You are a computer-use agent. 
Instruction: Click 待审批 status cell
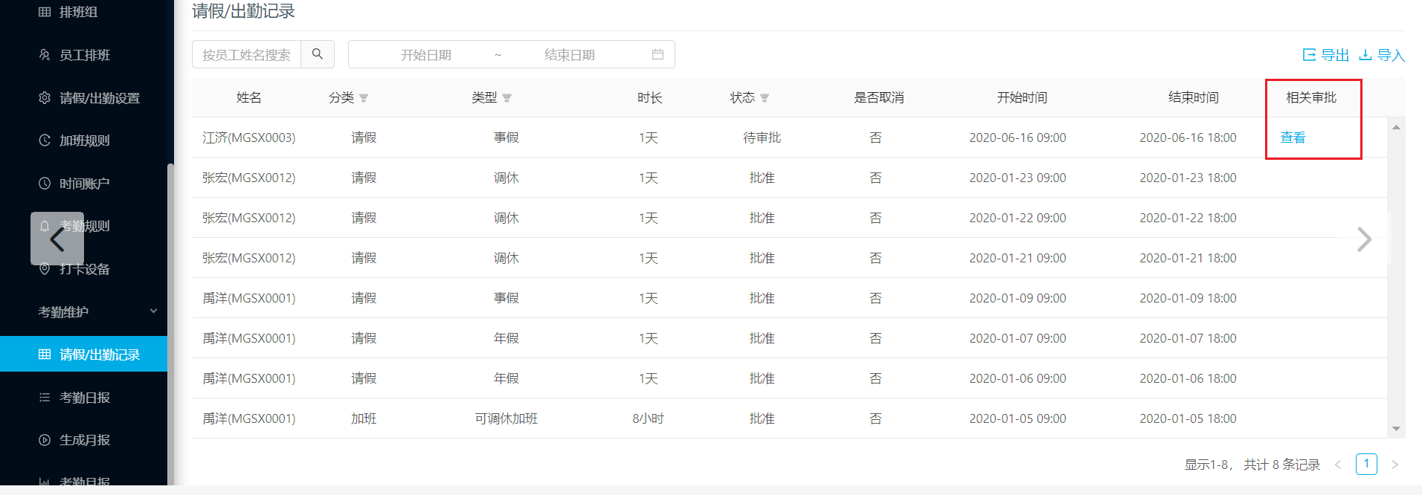pos(762,137)
